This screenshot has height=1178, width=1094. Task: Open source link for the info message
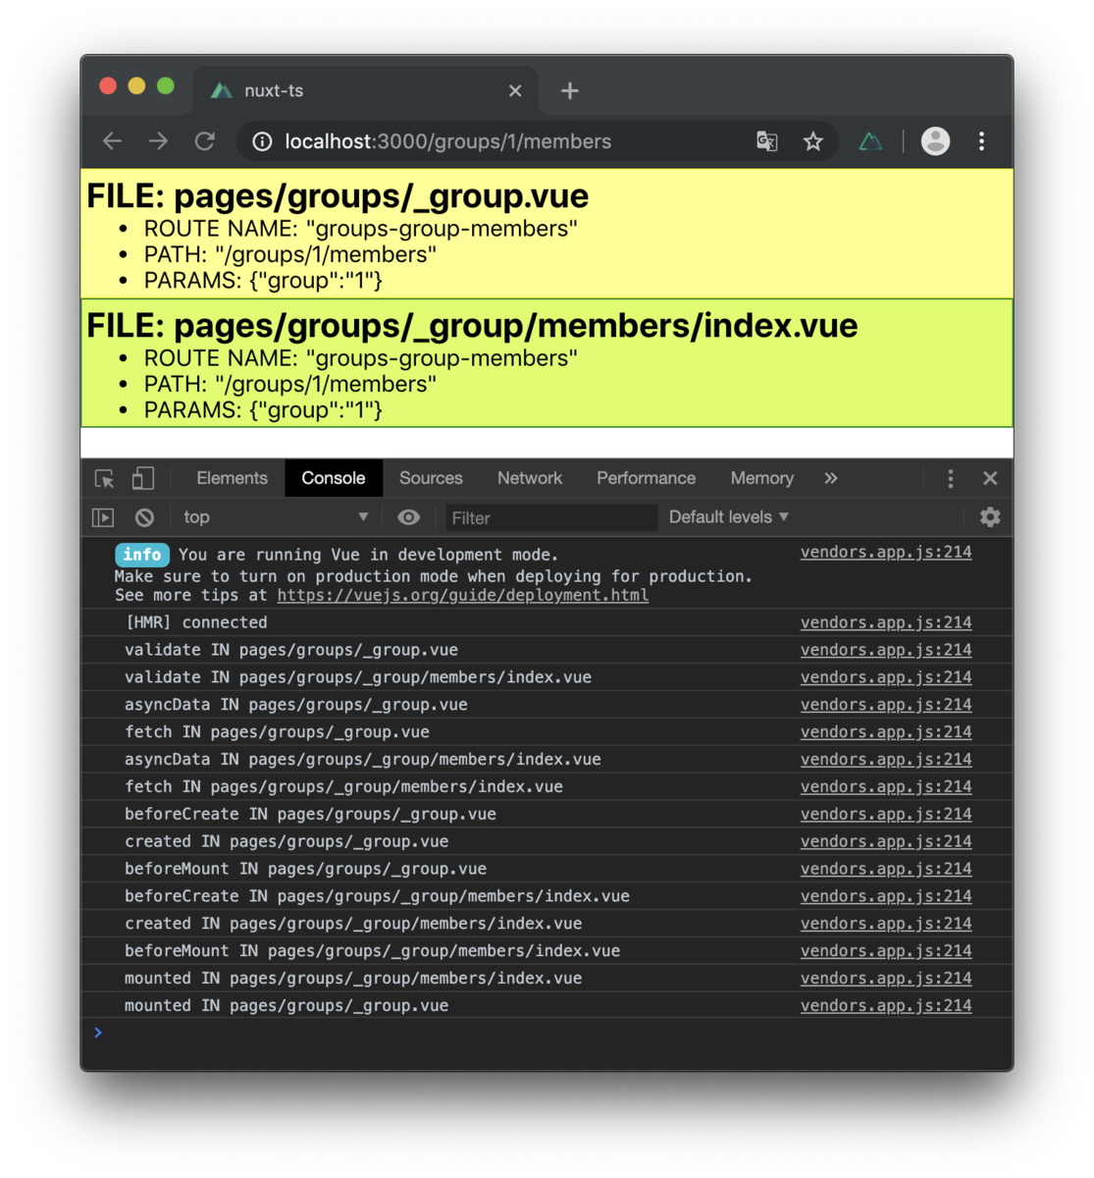(x=886, y=552)
